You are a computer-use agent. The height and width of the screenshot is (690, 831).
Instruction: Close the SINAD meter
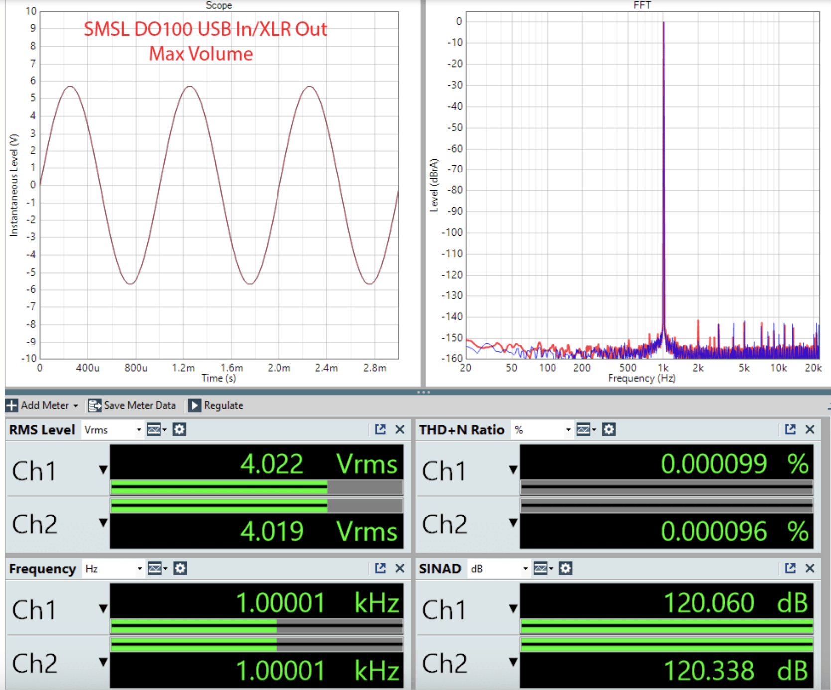(810, 568)
